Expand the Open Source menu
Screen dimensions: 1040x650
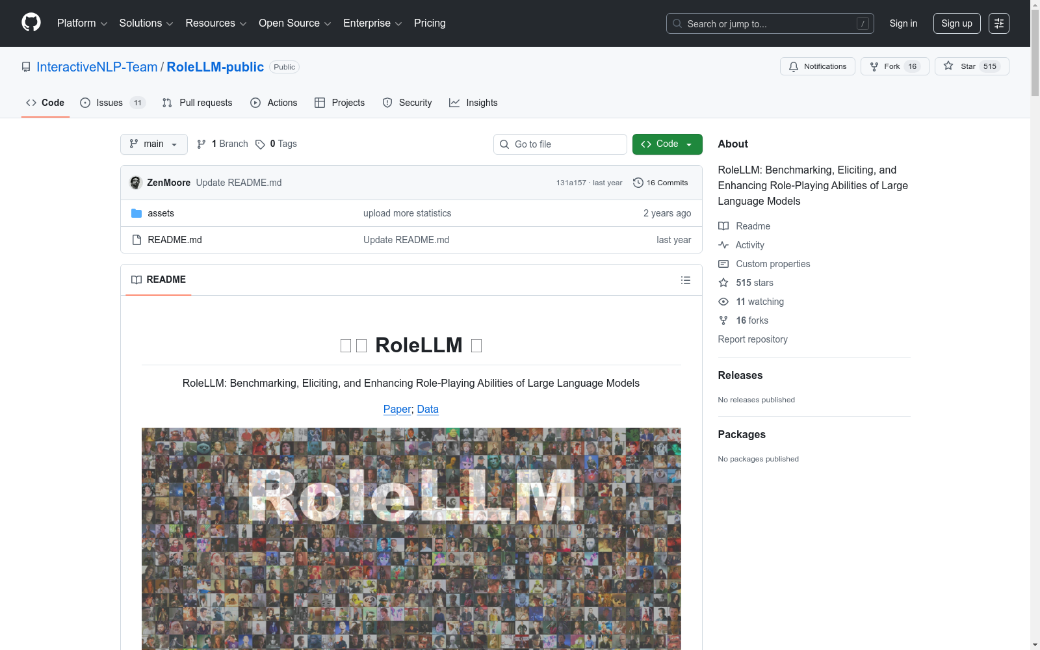[x=295, y=23]
